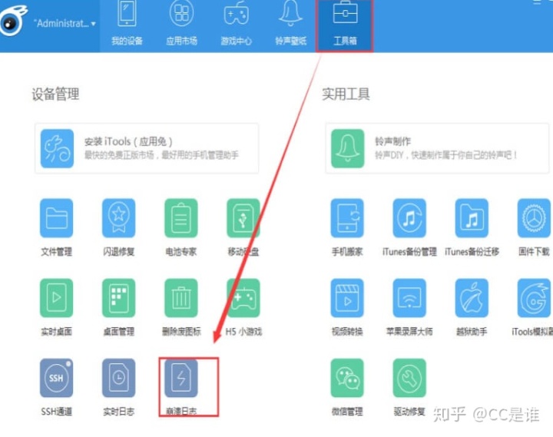553x437 pixels.
Task: Click 安装 iTools rabbit icon
Action: 57,148
